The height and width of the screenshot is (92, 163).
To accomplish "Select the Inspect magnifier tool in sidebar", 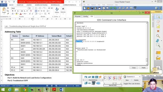I will [x=158, y=36].
